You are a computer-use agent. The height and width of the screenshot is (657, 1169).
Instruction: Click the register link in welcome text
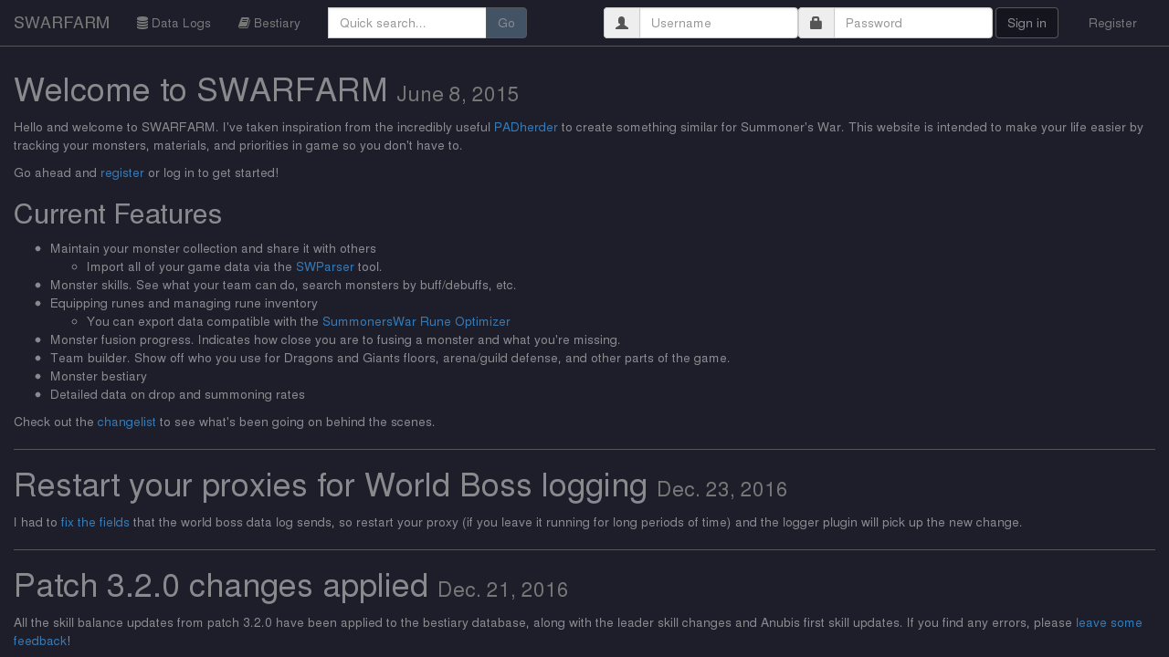point(122,172)
